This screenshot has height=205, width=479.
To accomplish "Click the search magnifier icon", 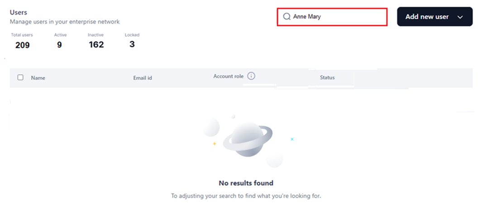I will [287, 17].
